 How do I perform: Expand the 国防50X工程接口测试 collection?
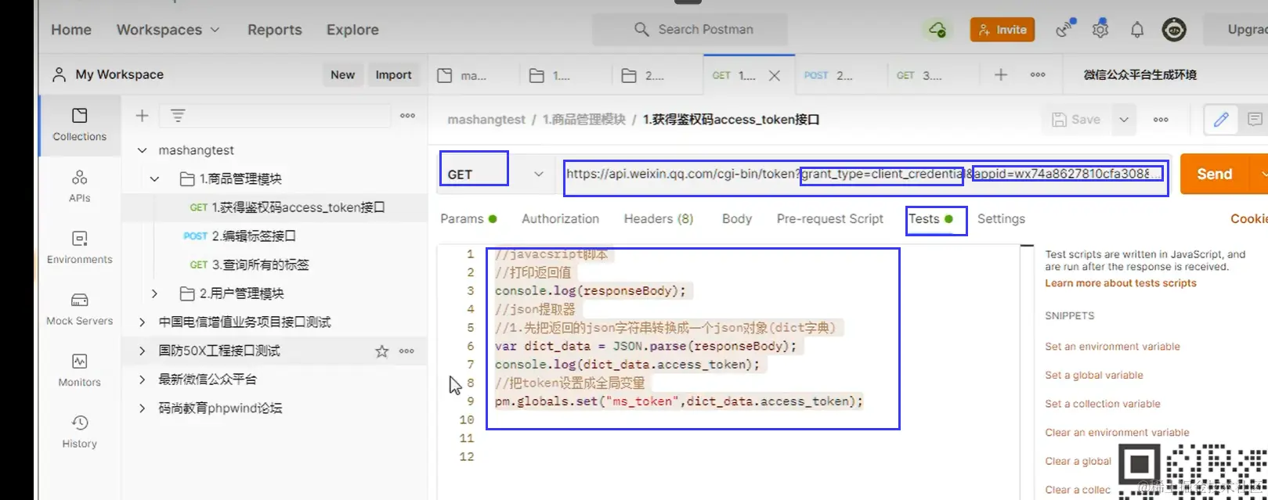tap(142, 351)
